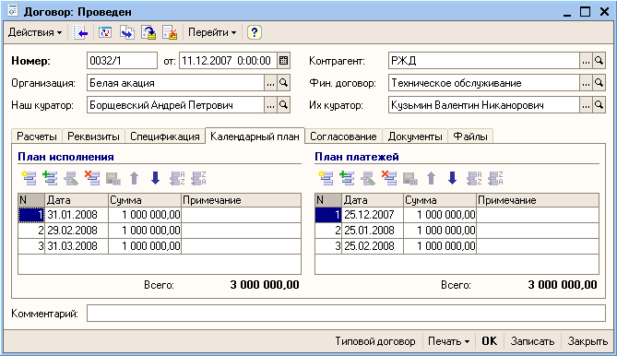Click the unpost document icon with red cross
The width and height of the screenshot is (617, 356).
tap(170, 32)
